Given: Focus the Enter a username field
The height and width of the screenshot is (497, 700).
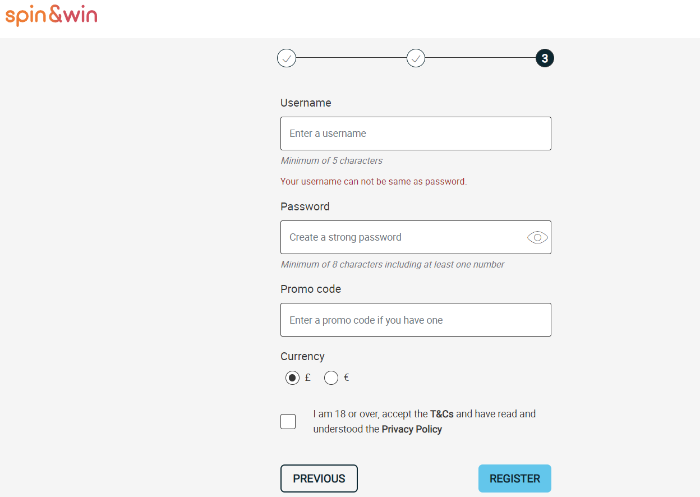Looking at the screenshot, I should pyautogui.click(x=416, y=134).
